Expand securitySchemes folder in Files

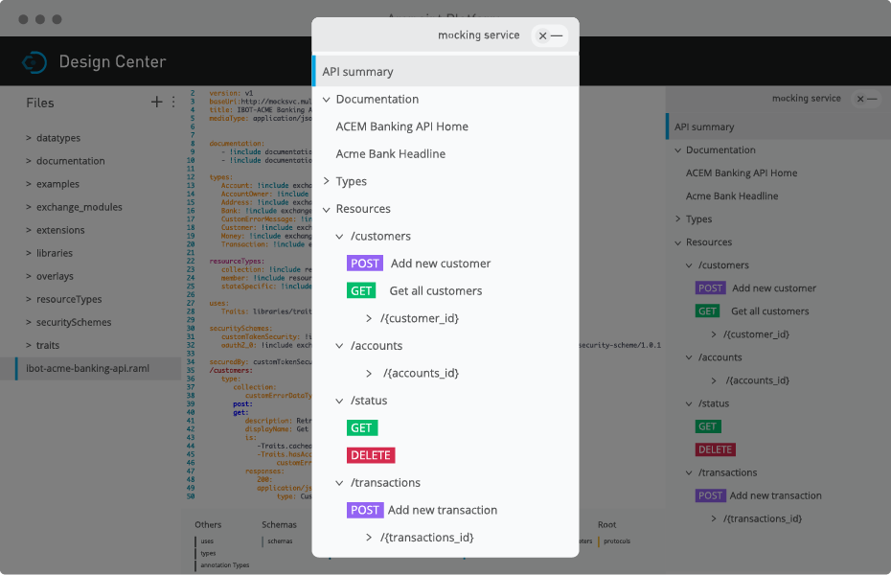pyautogui.click(x=29, y=322)
